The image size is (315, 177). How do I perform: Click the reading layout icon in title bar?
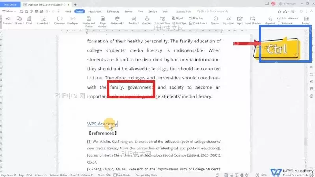pyautogui.click(x=267, y=4)
